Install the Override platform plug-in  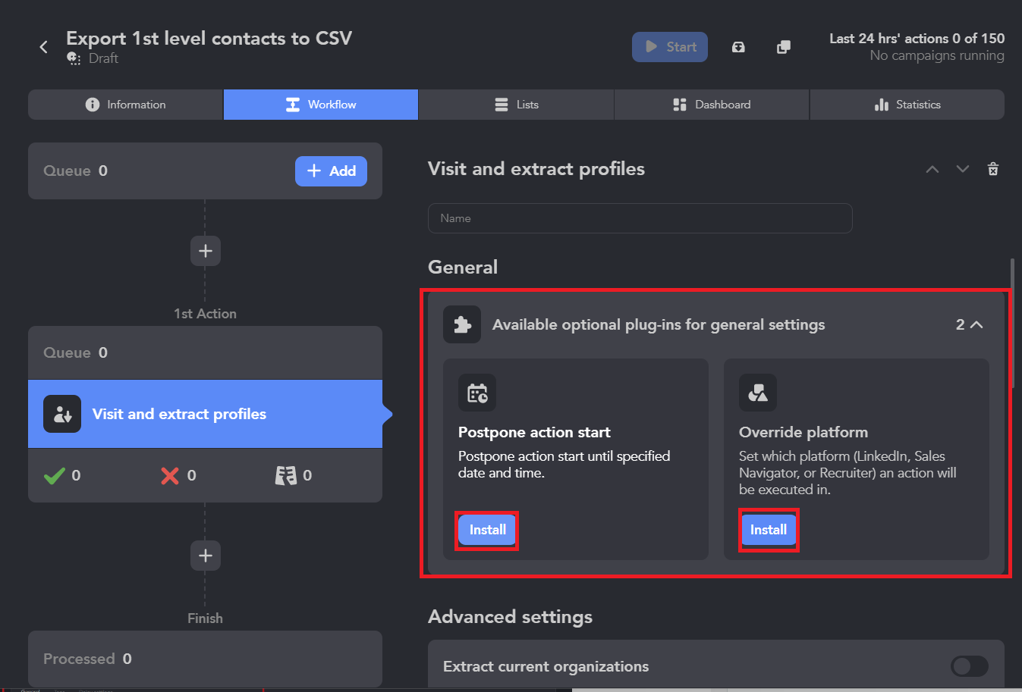click(x=768, y=530)
